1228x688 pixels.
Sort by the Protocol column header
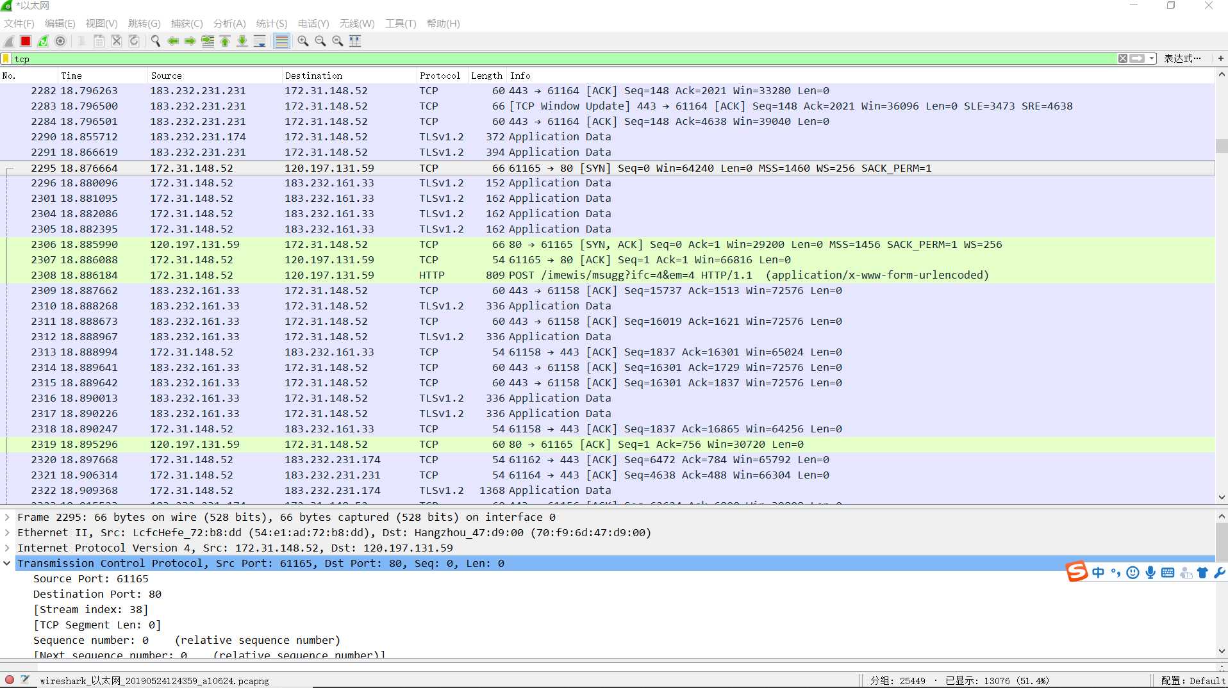click(x=442, y=76)
